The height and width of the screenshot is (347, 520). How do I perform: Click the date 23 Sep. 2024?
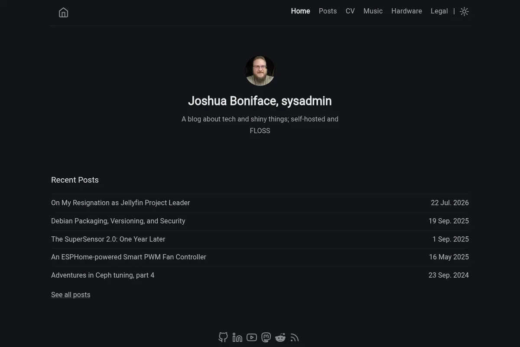pos(448,275)
